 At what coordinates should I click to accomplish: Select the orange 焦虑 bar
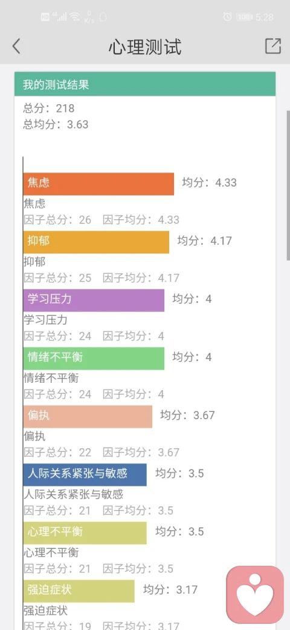click(98, 184)
